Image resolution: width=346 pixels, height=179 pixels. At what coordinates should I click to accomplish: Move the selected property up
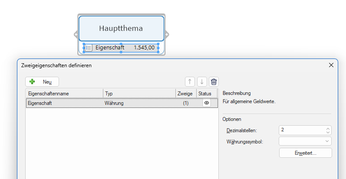point(190,82)
